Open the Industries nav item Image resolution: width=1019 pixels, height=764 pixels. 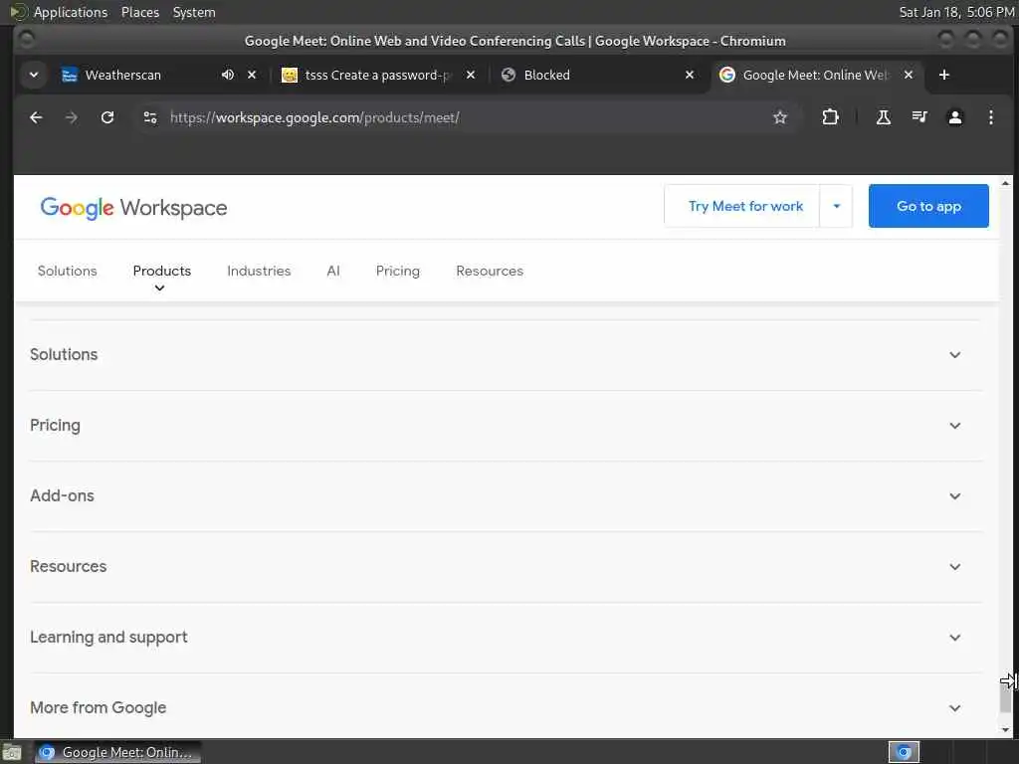pos(259,271)
